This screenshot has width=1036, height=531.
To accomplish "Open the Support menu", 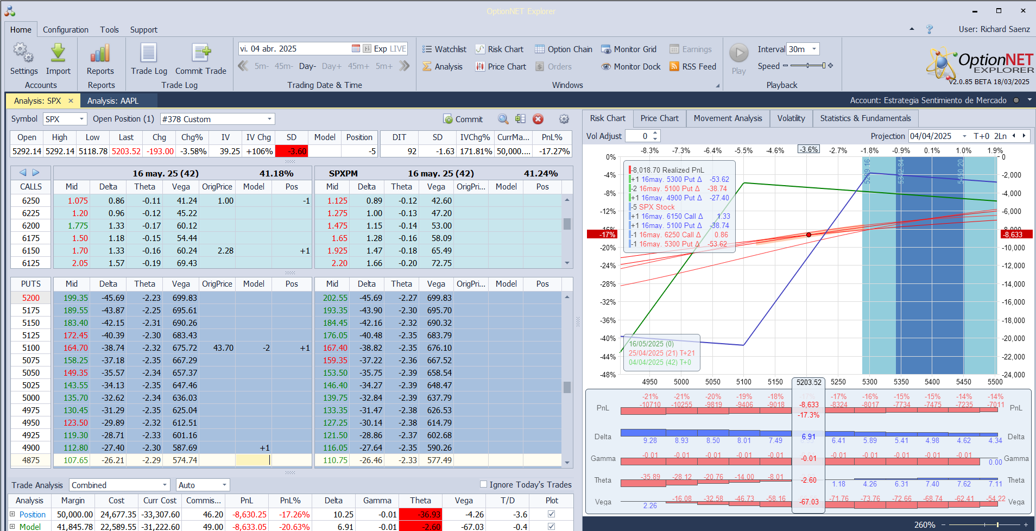I will (x=143, y=30).
